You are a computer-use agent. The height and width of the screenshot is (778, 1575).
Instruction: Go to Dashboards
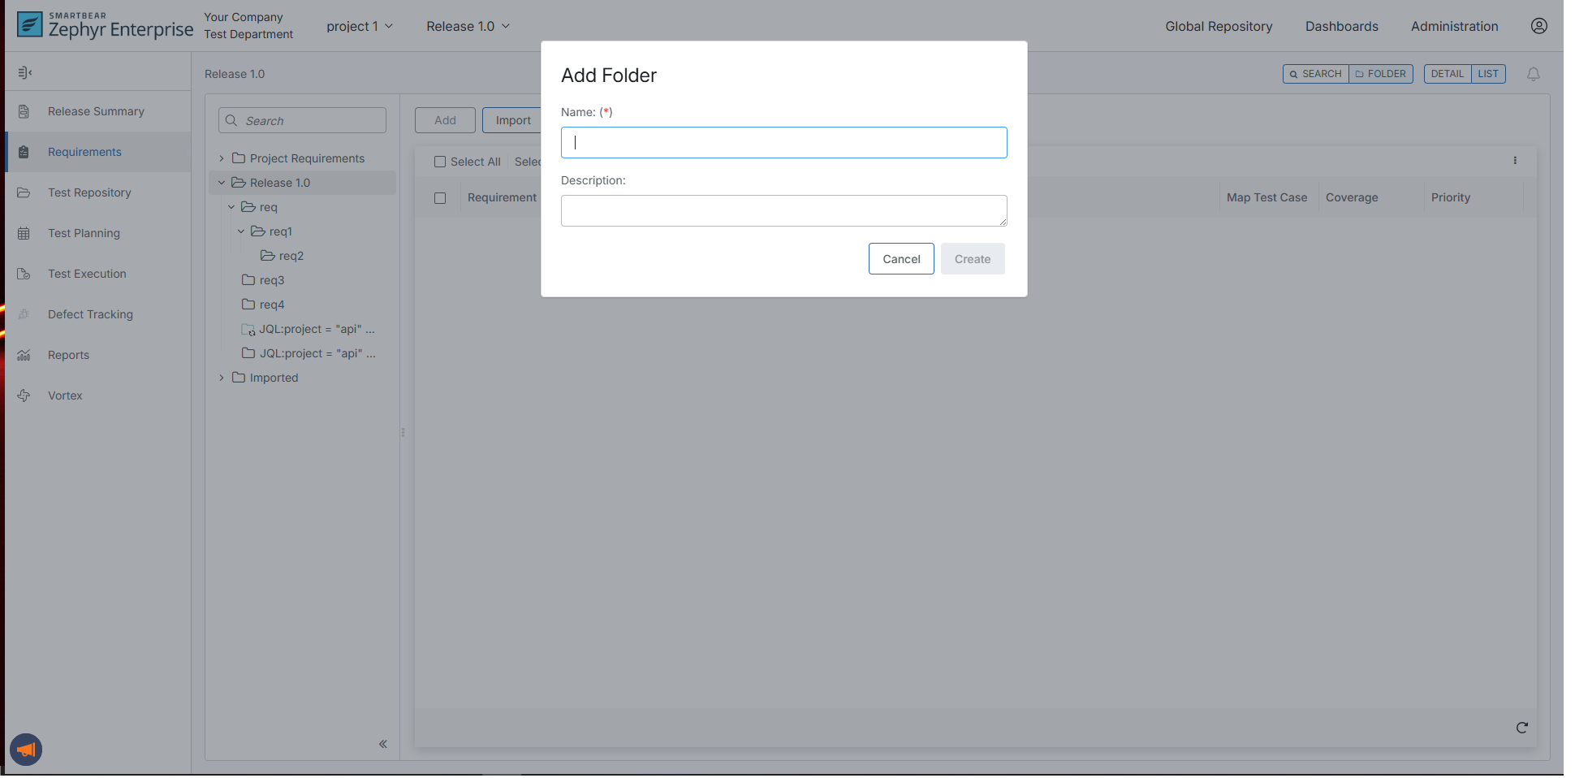[x=1341, y=26]
